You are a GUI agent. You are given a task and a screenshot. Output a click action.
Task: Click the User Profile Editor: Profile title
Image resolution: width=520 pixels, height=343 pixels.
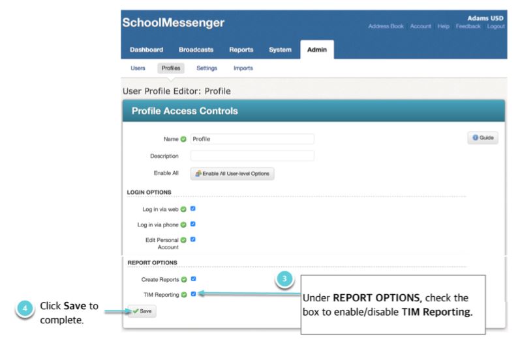tap(176, 91)
